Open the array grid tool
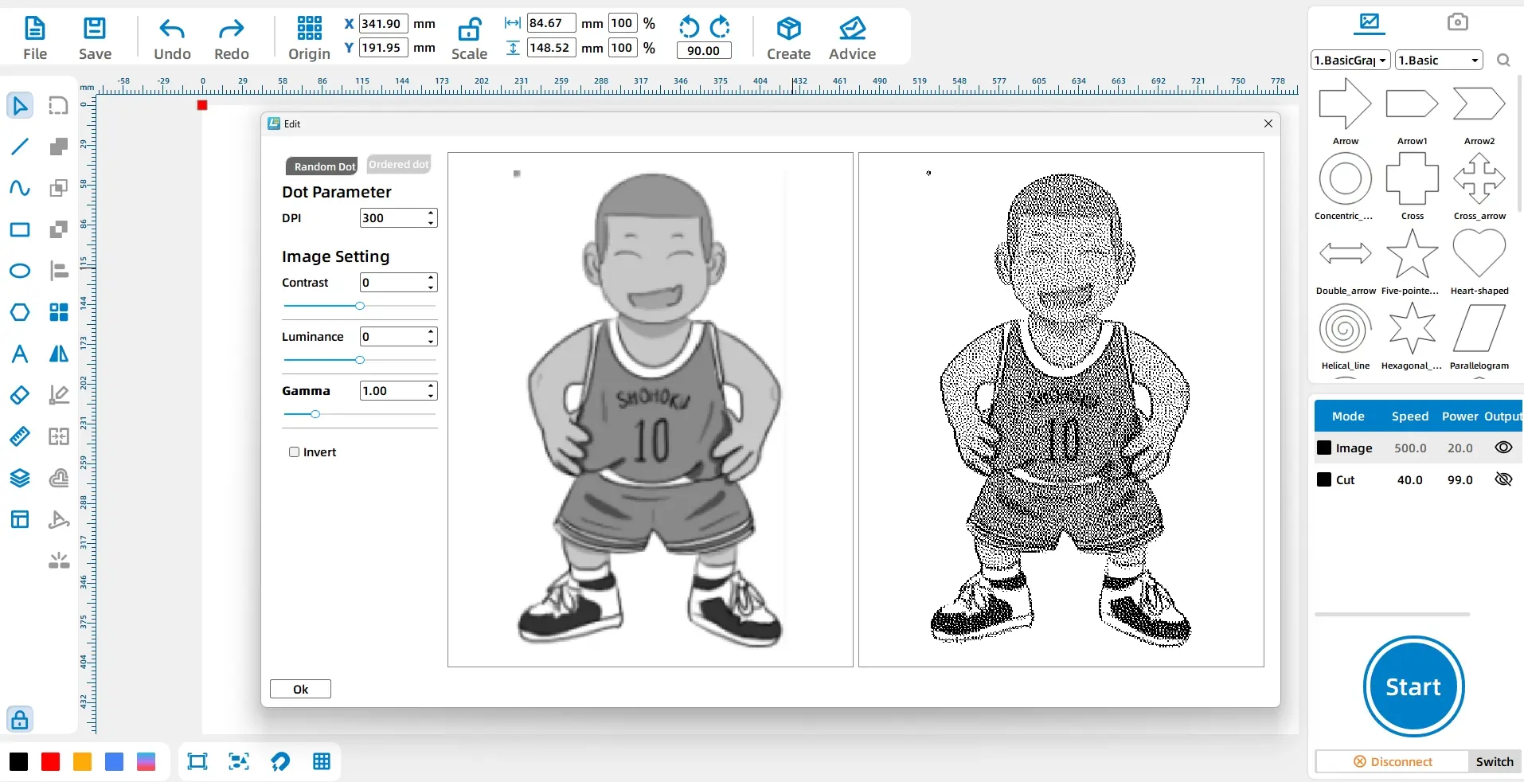The image size is (1524, 782). tap(59, 312)
